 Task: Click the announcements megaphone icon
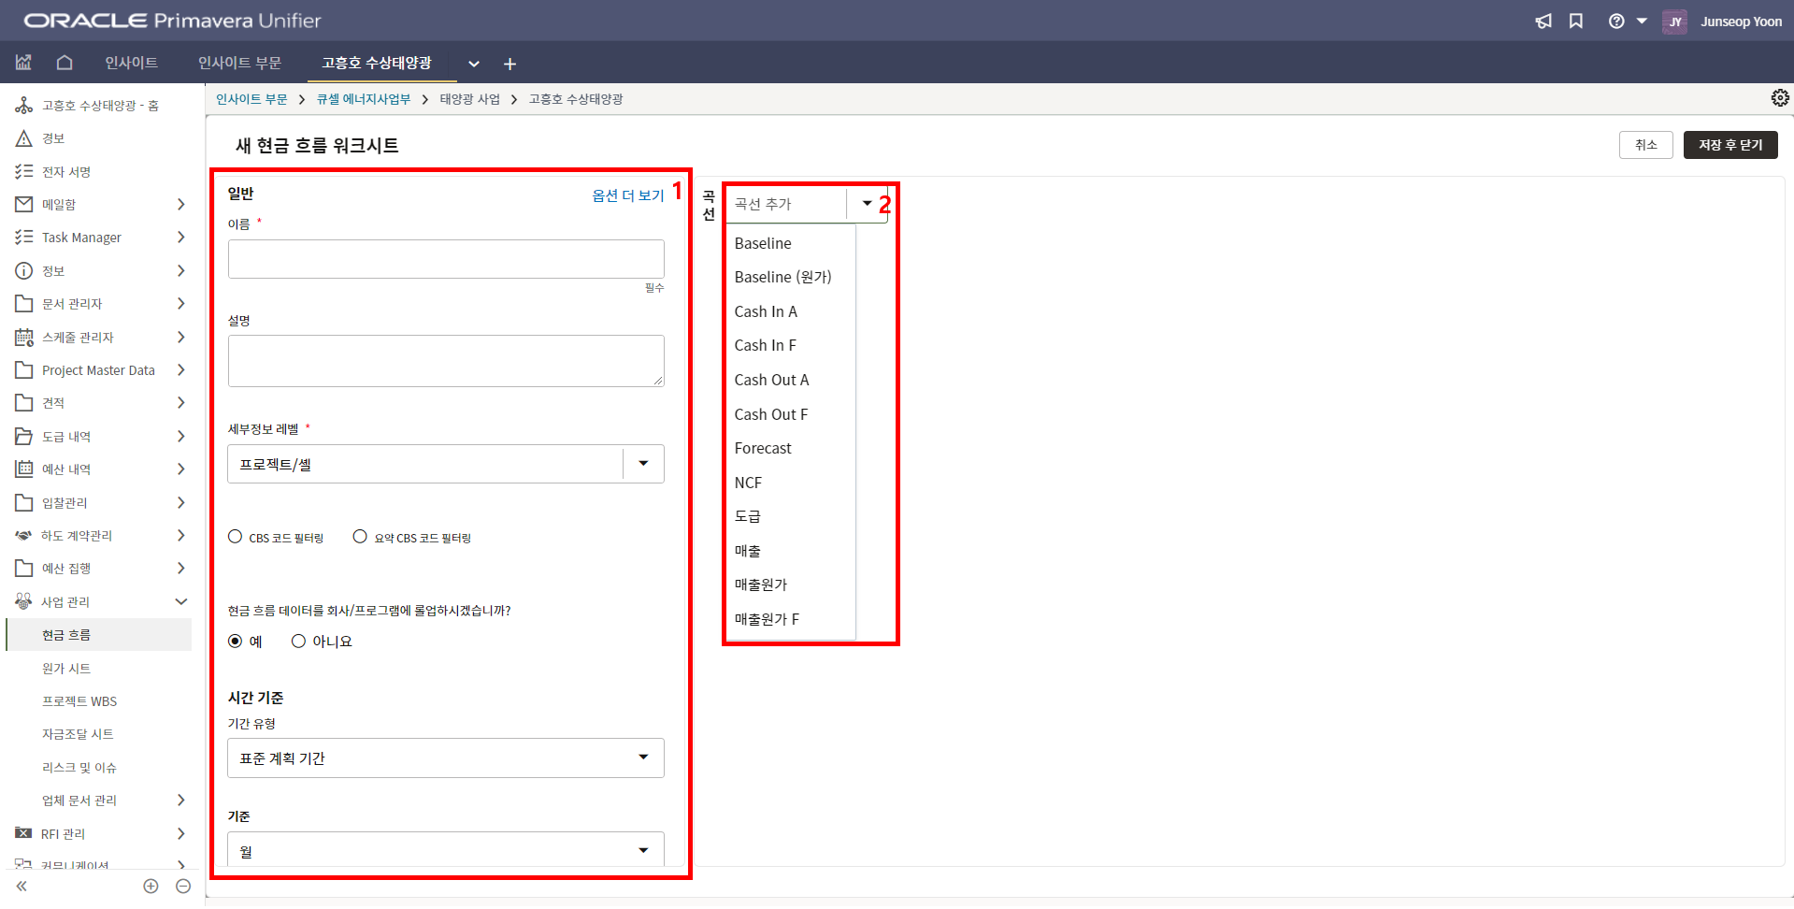click(1543, 21)
